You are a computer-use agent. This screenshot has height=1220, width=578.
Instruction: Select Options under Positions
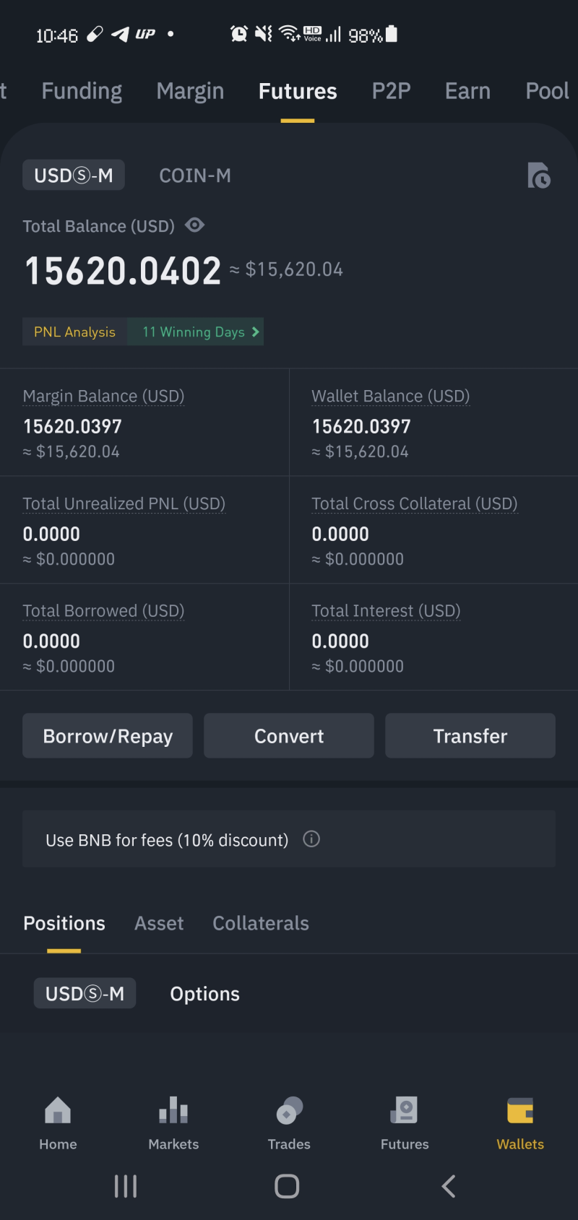pos(204,994)
